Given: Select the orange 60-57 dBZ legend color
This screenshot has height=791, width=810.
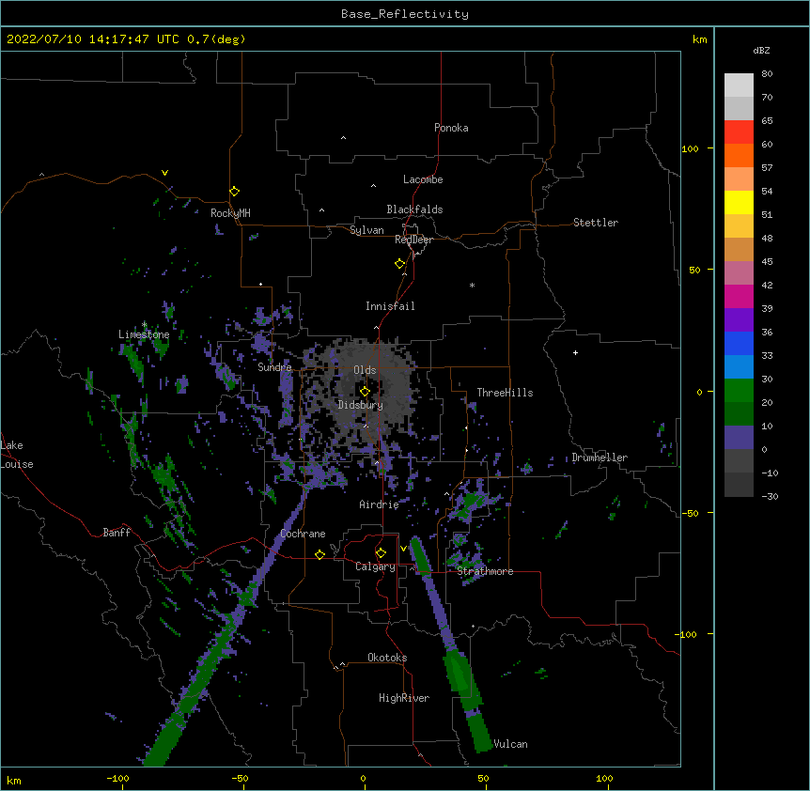Looking at the screenshot, I should pyautogui.click(x=739, y=155).
